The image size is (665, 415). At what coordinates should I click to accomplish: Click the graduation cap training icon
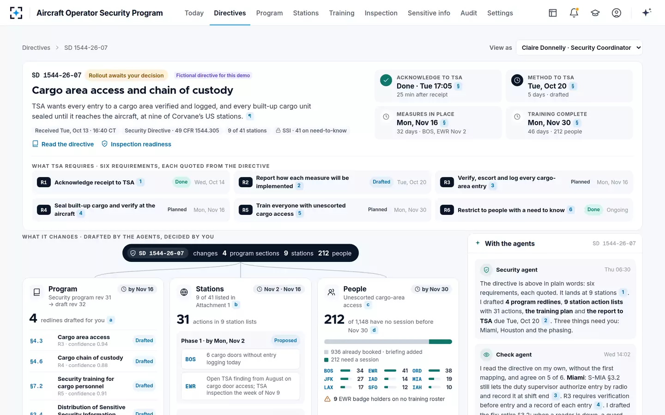coord(595,13)
